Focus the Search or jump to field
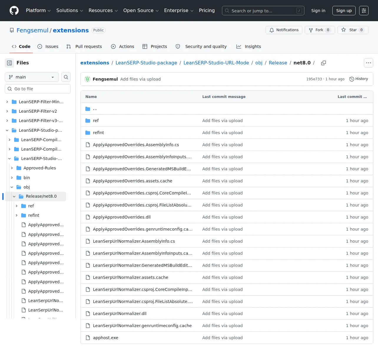 [263, 11]
